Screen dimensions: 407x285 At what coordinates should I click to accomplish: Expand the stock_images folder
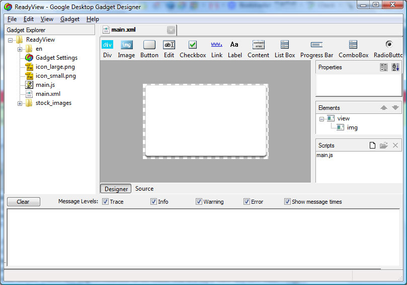[20, 103]
